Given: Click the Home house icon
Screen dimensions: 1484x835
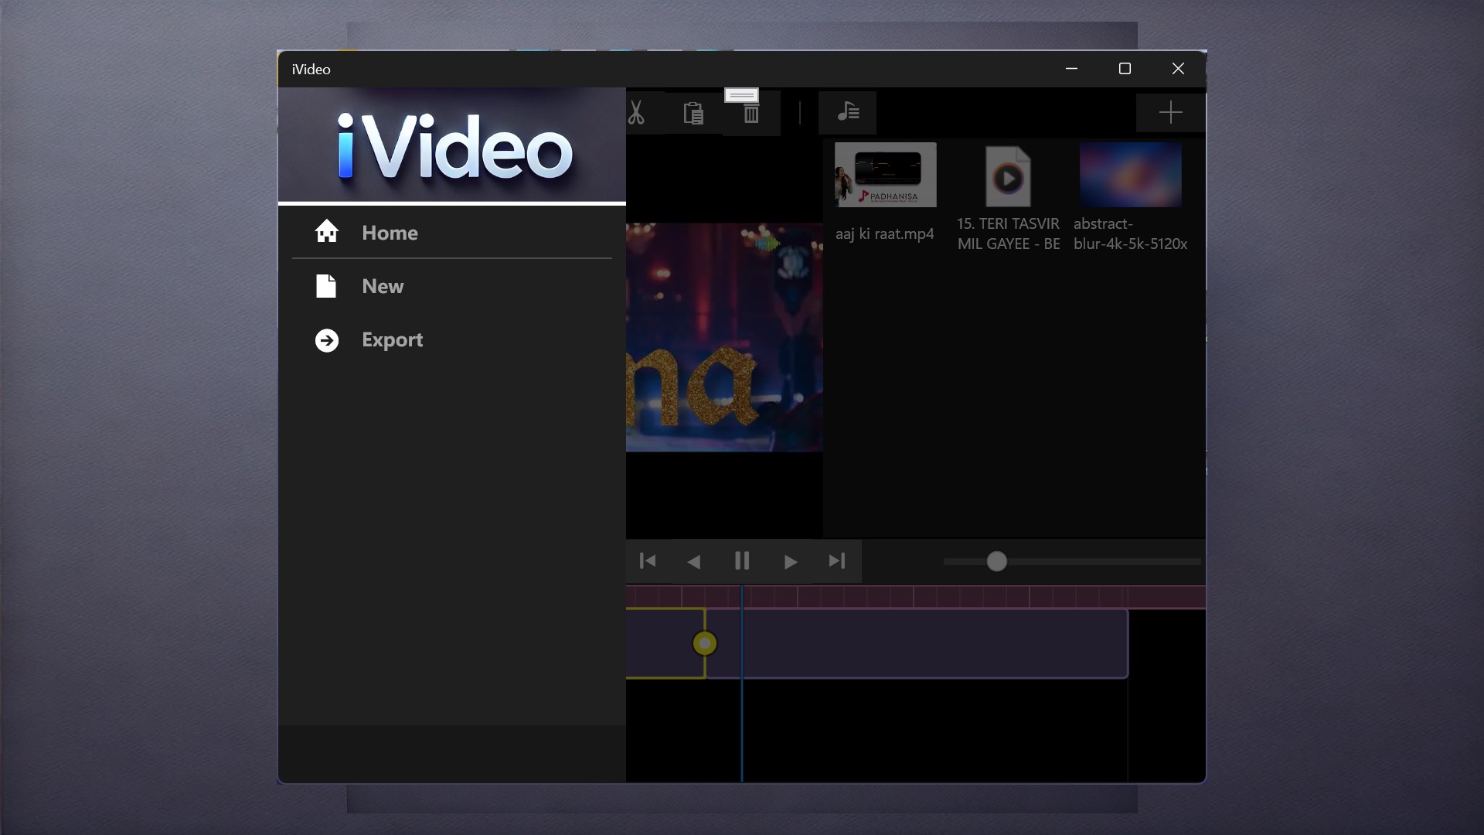Looking at the screenshot, I should click(326, 232).
